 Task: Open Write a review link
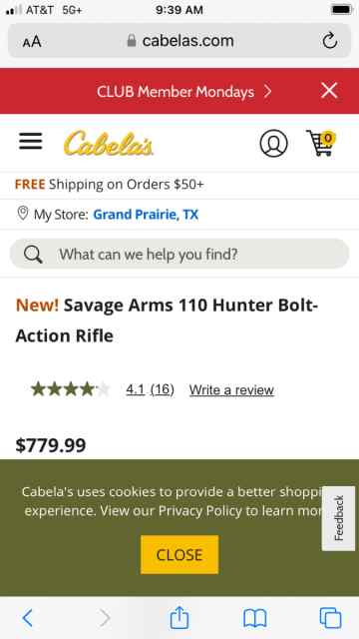231,390
